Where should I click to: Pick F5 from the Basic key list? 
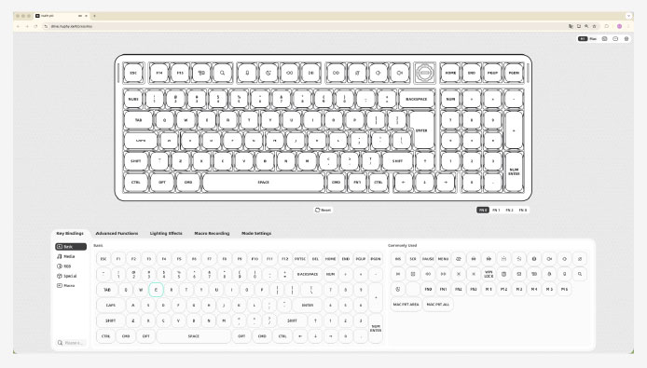(x=179, y=259)
